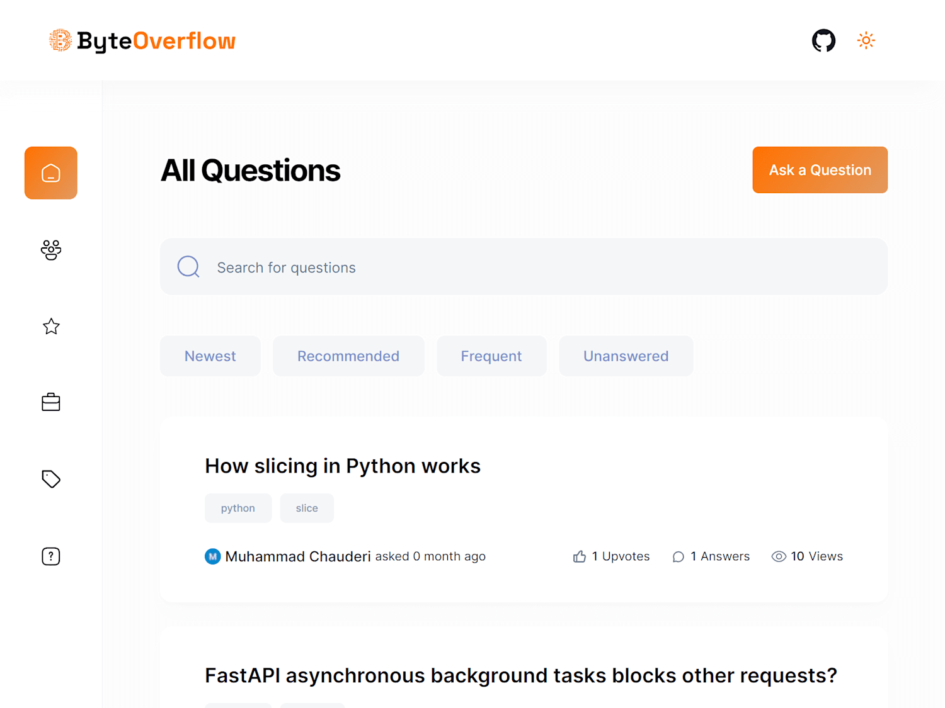This screenshot has height=708, width=945.
Task: Select the Recommended filter
Action: click(x=348, y=356)
